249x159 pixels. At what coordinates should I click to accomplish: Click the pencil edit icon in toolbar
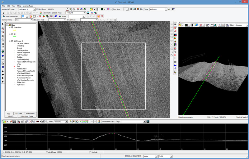pos(4,13)
